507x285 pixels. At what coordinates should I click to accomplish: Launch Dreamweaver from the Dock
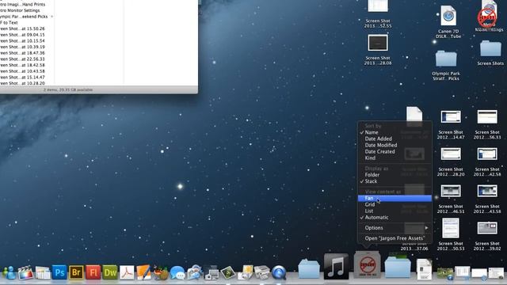pos(110,272)
